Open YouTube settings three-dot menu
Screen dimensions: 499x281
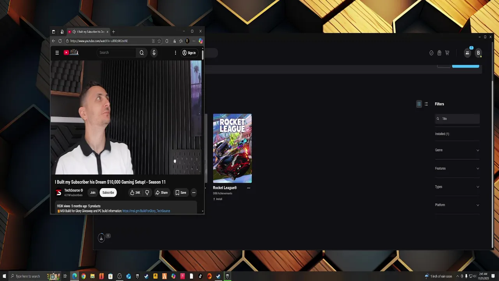[x=175, y=53]
